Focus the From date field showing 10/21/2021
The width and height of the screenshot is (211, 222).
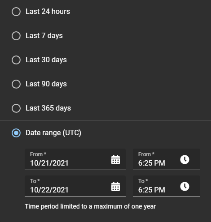coord(75,159)
